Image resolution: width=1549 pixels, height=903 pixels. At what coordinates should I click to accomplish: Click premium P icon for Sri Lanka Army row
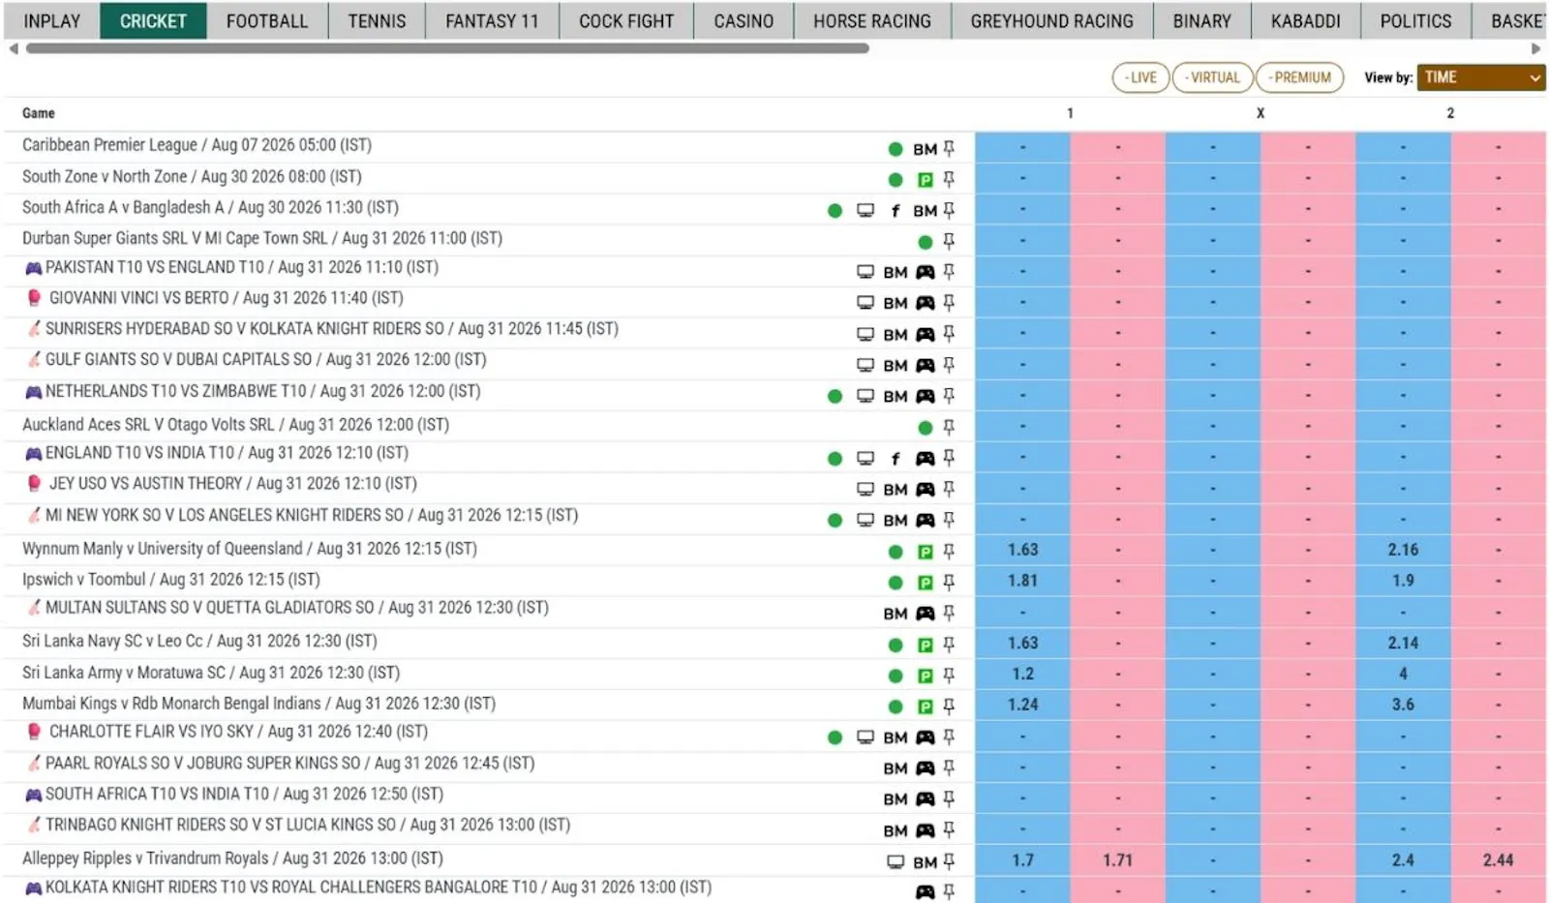[x=926, y=676]
